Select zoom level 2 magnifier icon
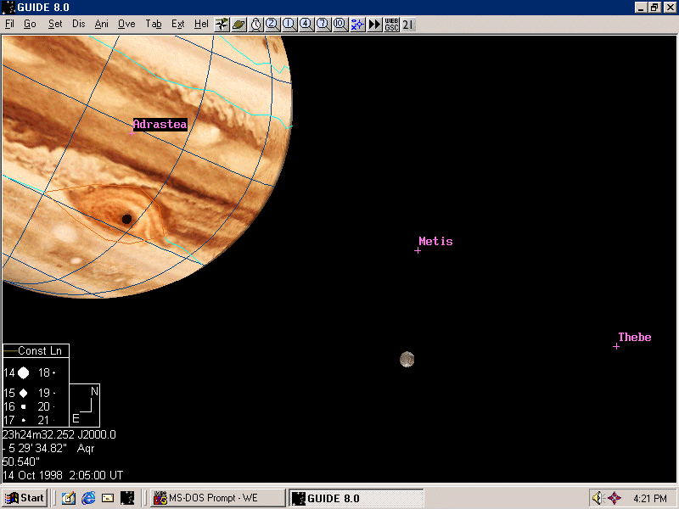Image resolution: width=679 pixels, height=509 pixels. point(272,25)
